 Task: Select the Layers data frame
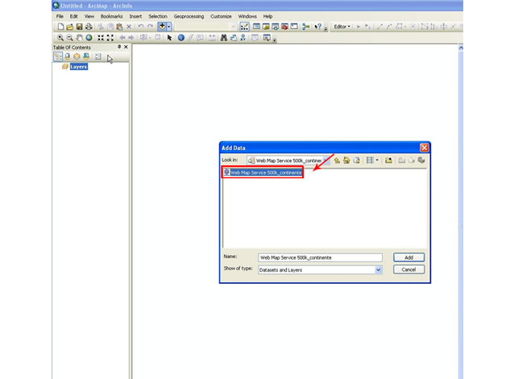[x=78, y=67]
